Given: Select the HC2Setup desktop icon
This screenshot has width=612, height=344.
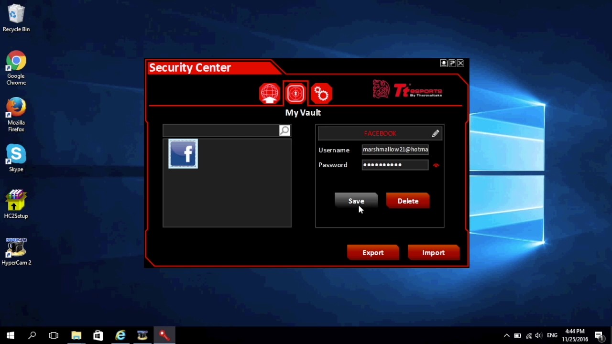Looking at the screenshot, I should 16,204.
